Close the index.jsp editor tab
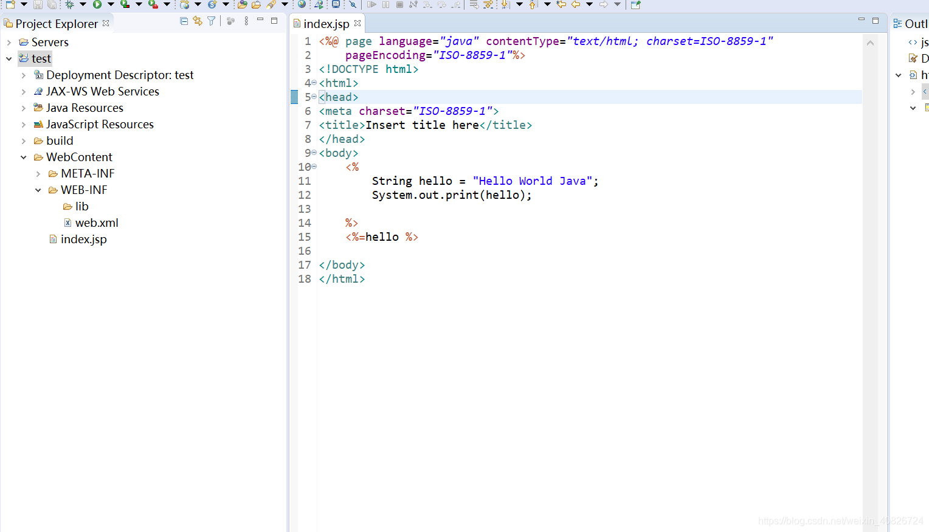The image size is (929, 532). [x=357, y=23]
